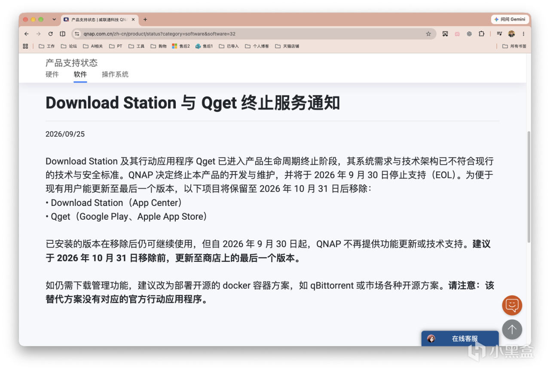The width and height of the screenshot is (550, 371).
Task: Switch to the 操作系统 tab
Action: click(115, 74)
